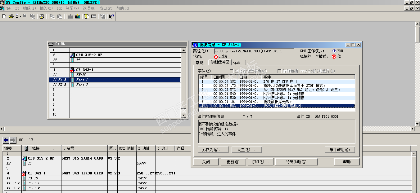The image size is (420, 193).
Task: Click the rack list scroll-up arrow
Action: pyautogui.click(x=183, y=50)
